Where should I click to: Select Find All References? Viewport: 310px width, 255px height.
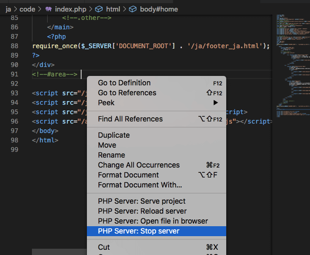157,119
